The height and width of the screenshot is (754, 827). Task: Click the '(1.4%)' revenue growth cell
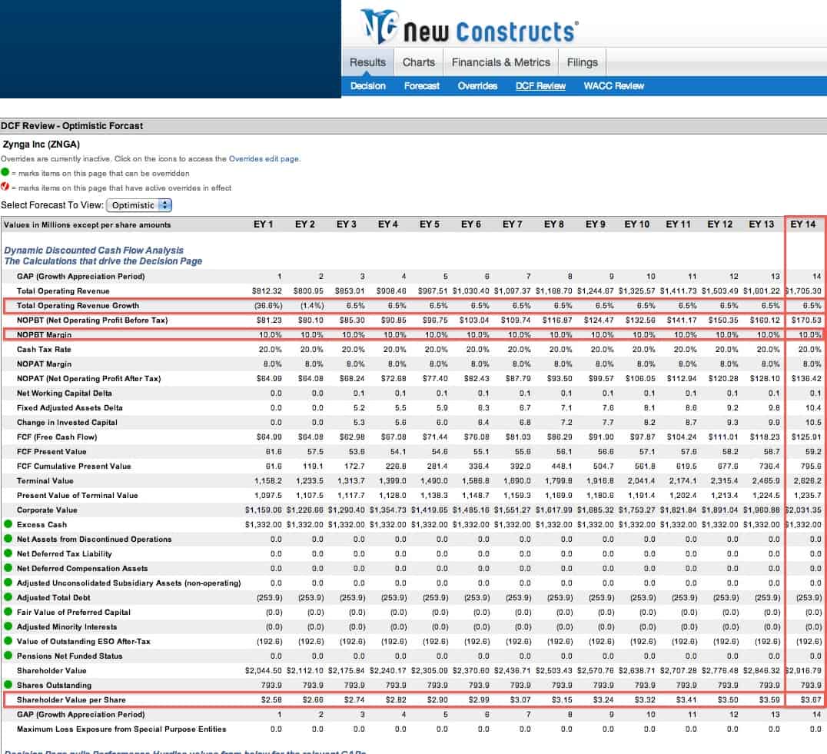tap(312, 305)
